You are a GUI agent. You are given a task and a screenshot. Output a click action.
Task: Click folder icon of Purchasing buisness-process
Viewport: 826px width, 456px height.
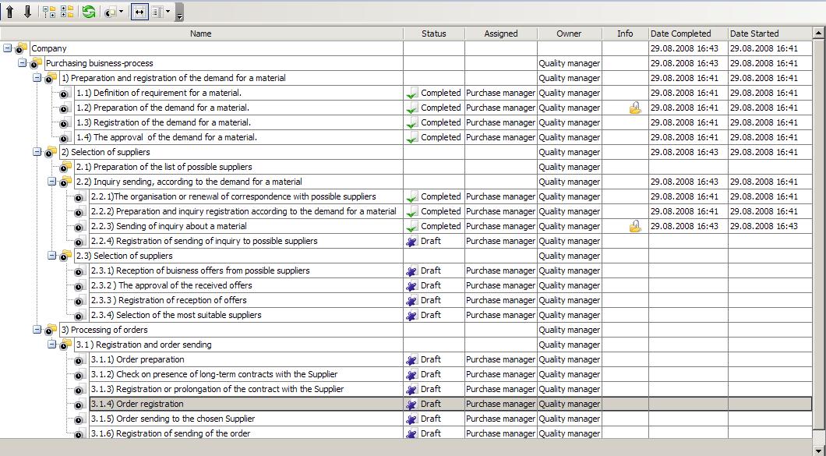(x=36, y=62)
